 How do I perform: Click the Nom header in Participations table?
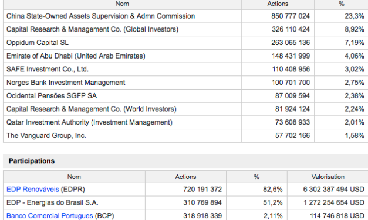pyautogui.click(x=74, y=177)
